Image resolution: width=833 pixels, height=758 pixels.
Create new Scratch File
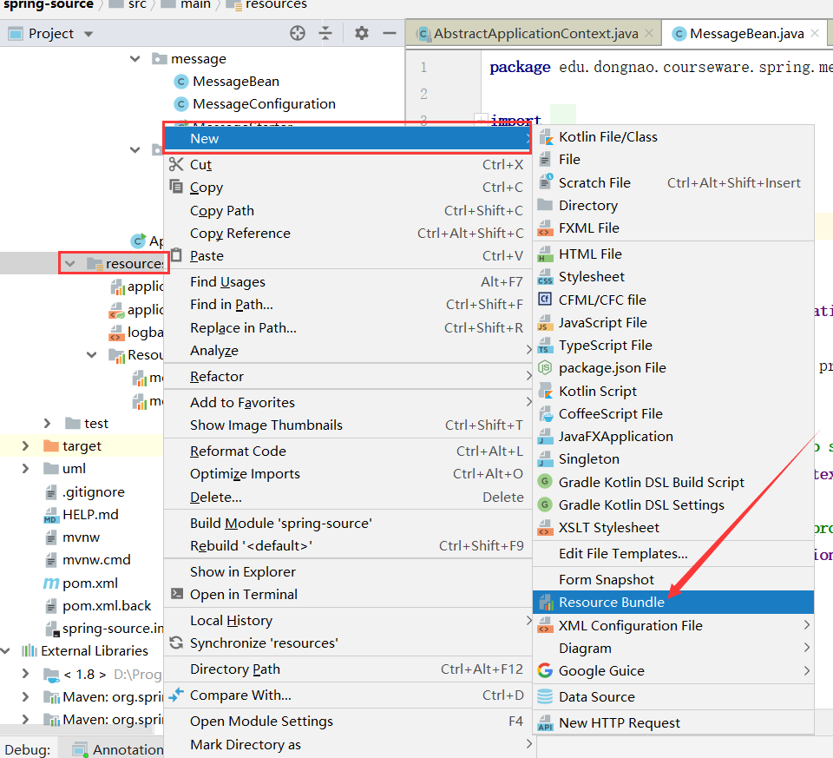(673, 183)
